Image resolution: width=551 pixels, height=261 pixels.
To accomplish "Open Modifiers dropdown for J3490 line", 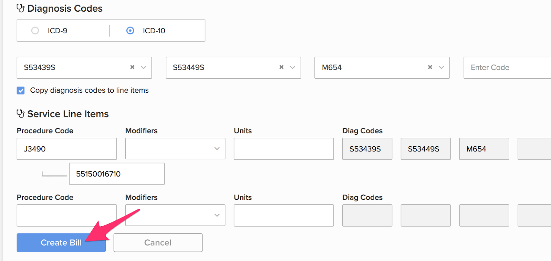I will (x=175, y=149).
